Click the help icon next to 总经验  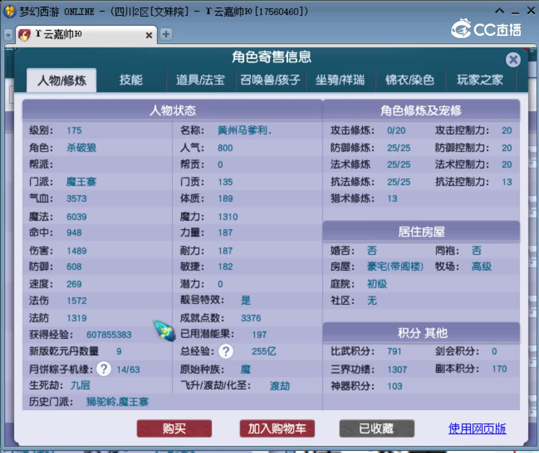point(226,351)
